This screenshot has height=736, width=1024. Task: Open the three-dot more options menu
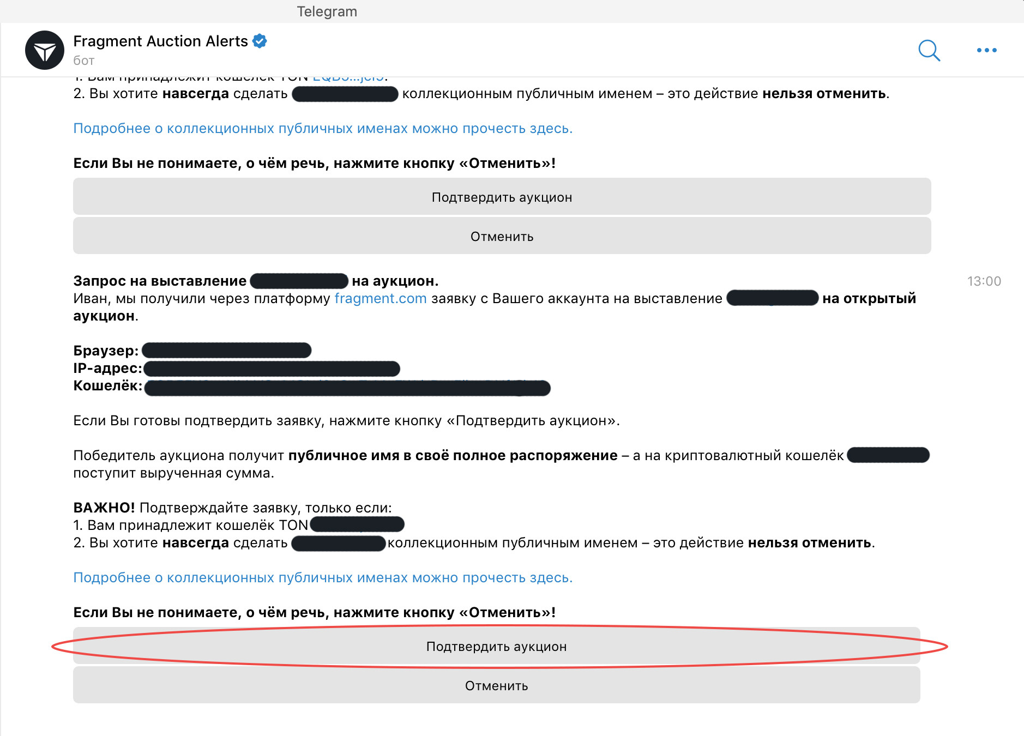click(986, 50)
